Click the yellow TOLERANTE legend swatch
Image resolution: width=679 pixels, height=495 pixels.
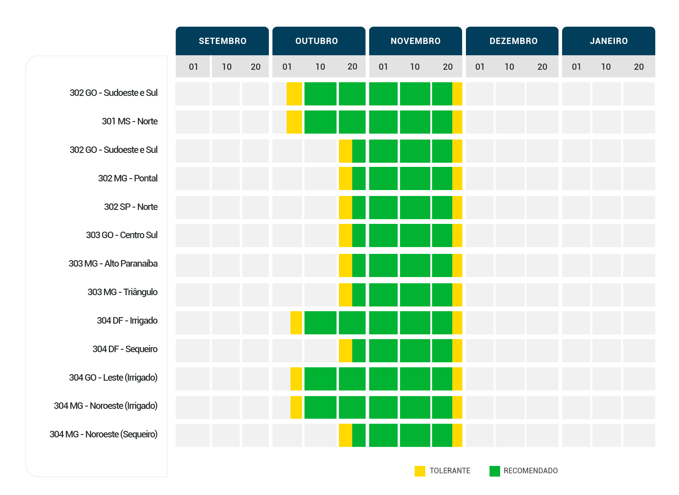420,471
